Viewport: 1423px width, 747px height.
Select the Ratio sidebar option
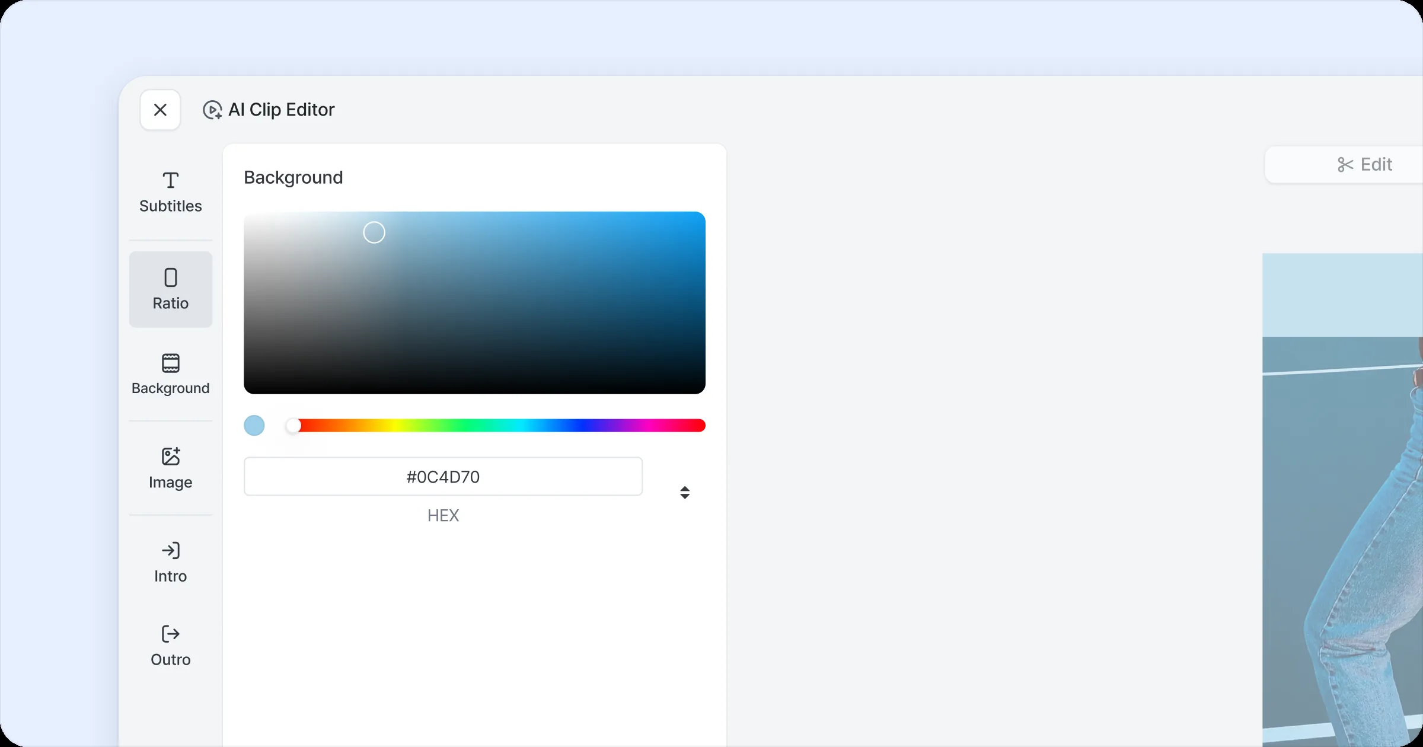coord(171,289)
